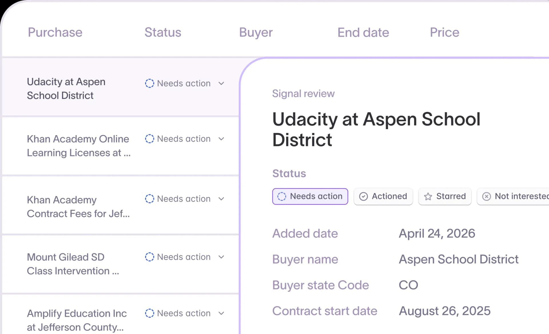
Task: Expand status chevron for Mount Gilead SD row
Action: (221, 257)
